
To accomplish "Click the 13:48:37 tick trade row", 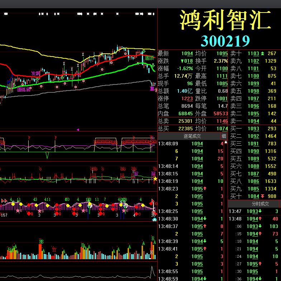I will (191, 227).
